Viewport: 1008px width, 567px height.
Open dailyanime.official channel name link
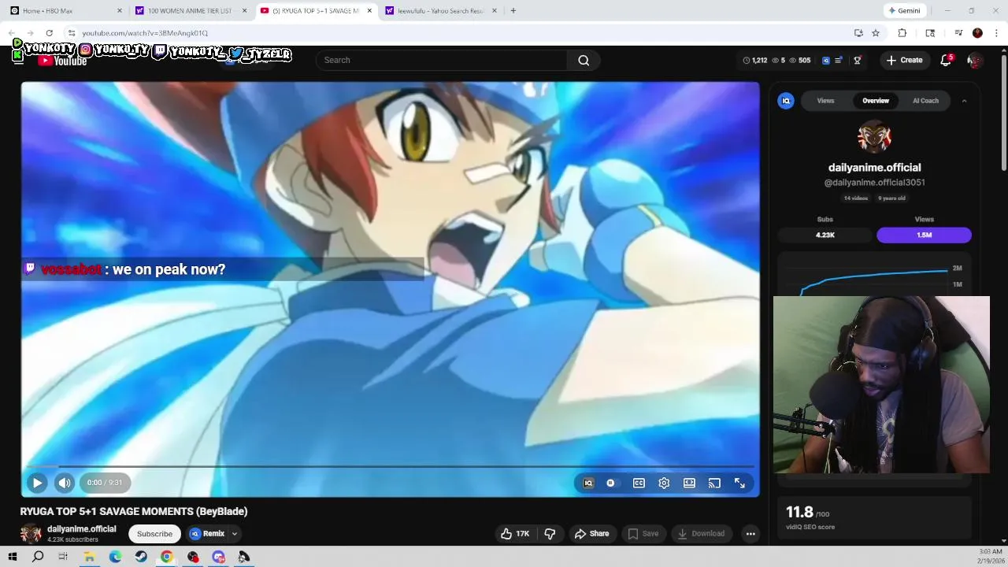point(81,529)
